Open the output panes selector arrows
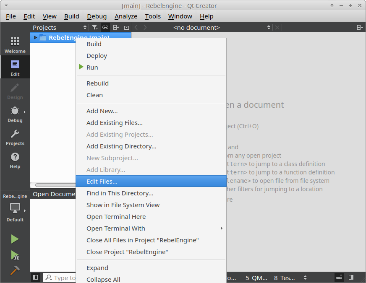This screenshot has height=283, width=366. (305, 278)
